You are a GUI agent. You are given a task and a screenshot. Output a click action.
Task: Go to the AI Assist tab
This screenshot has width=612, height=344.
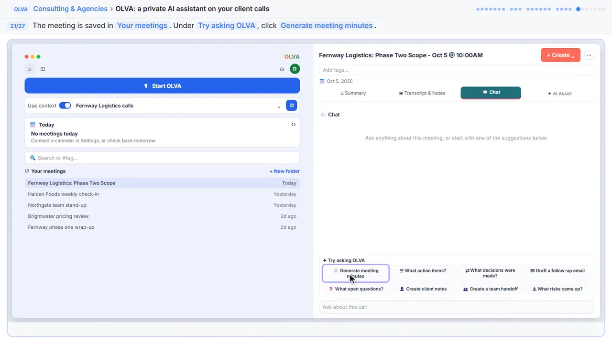560,93
